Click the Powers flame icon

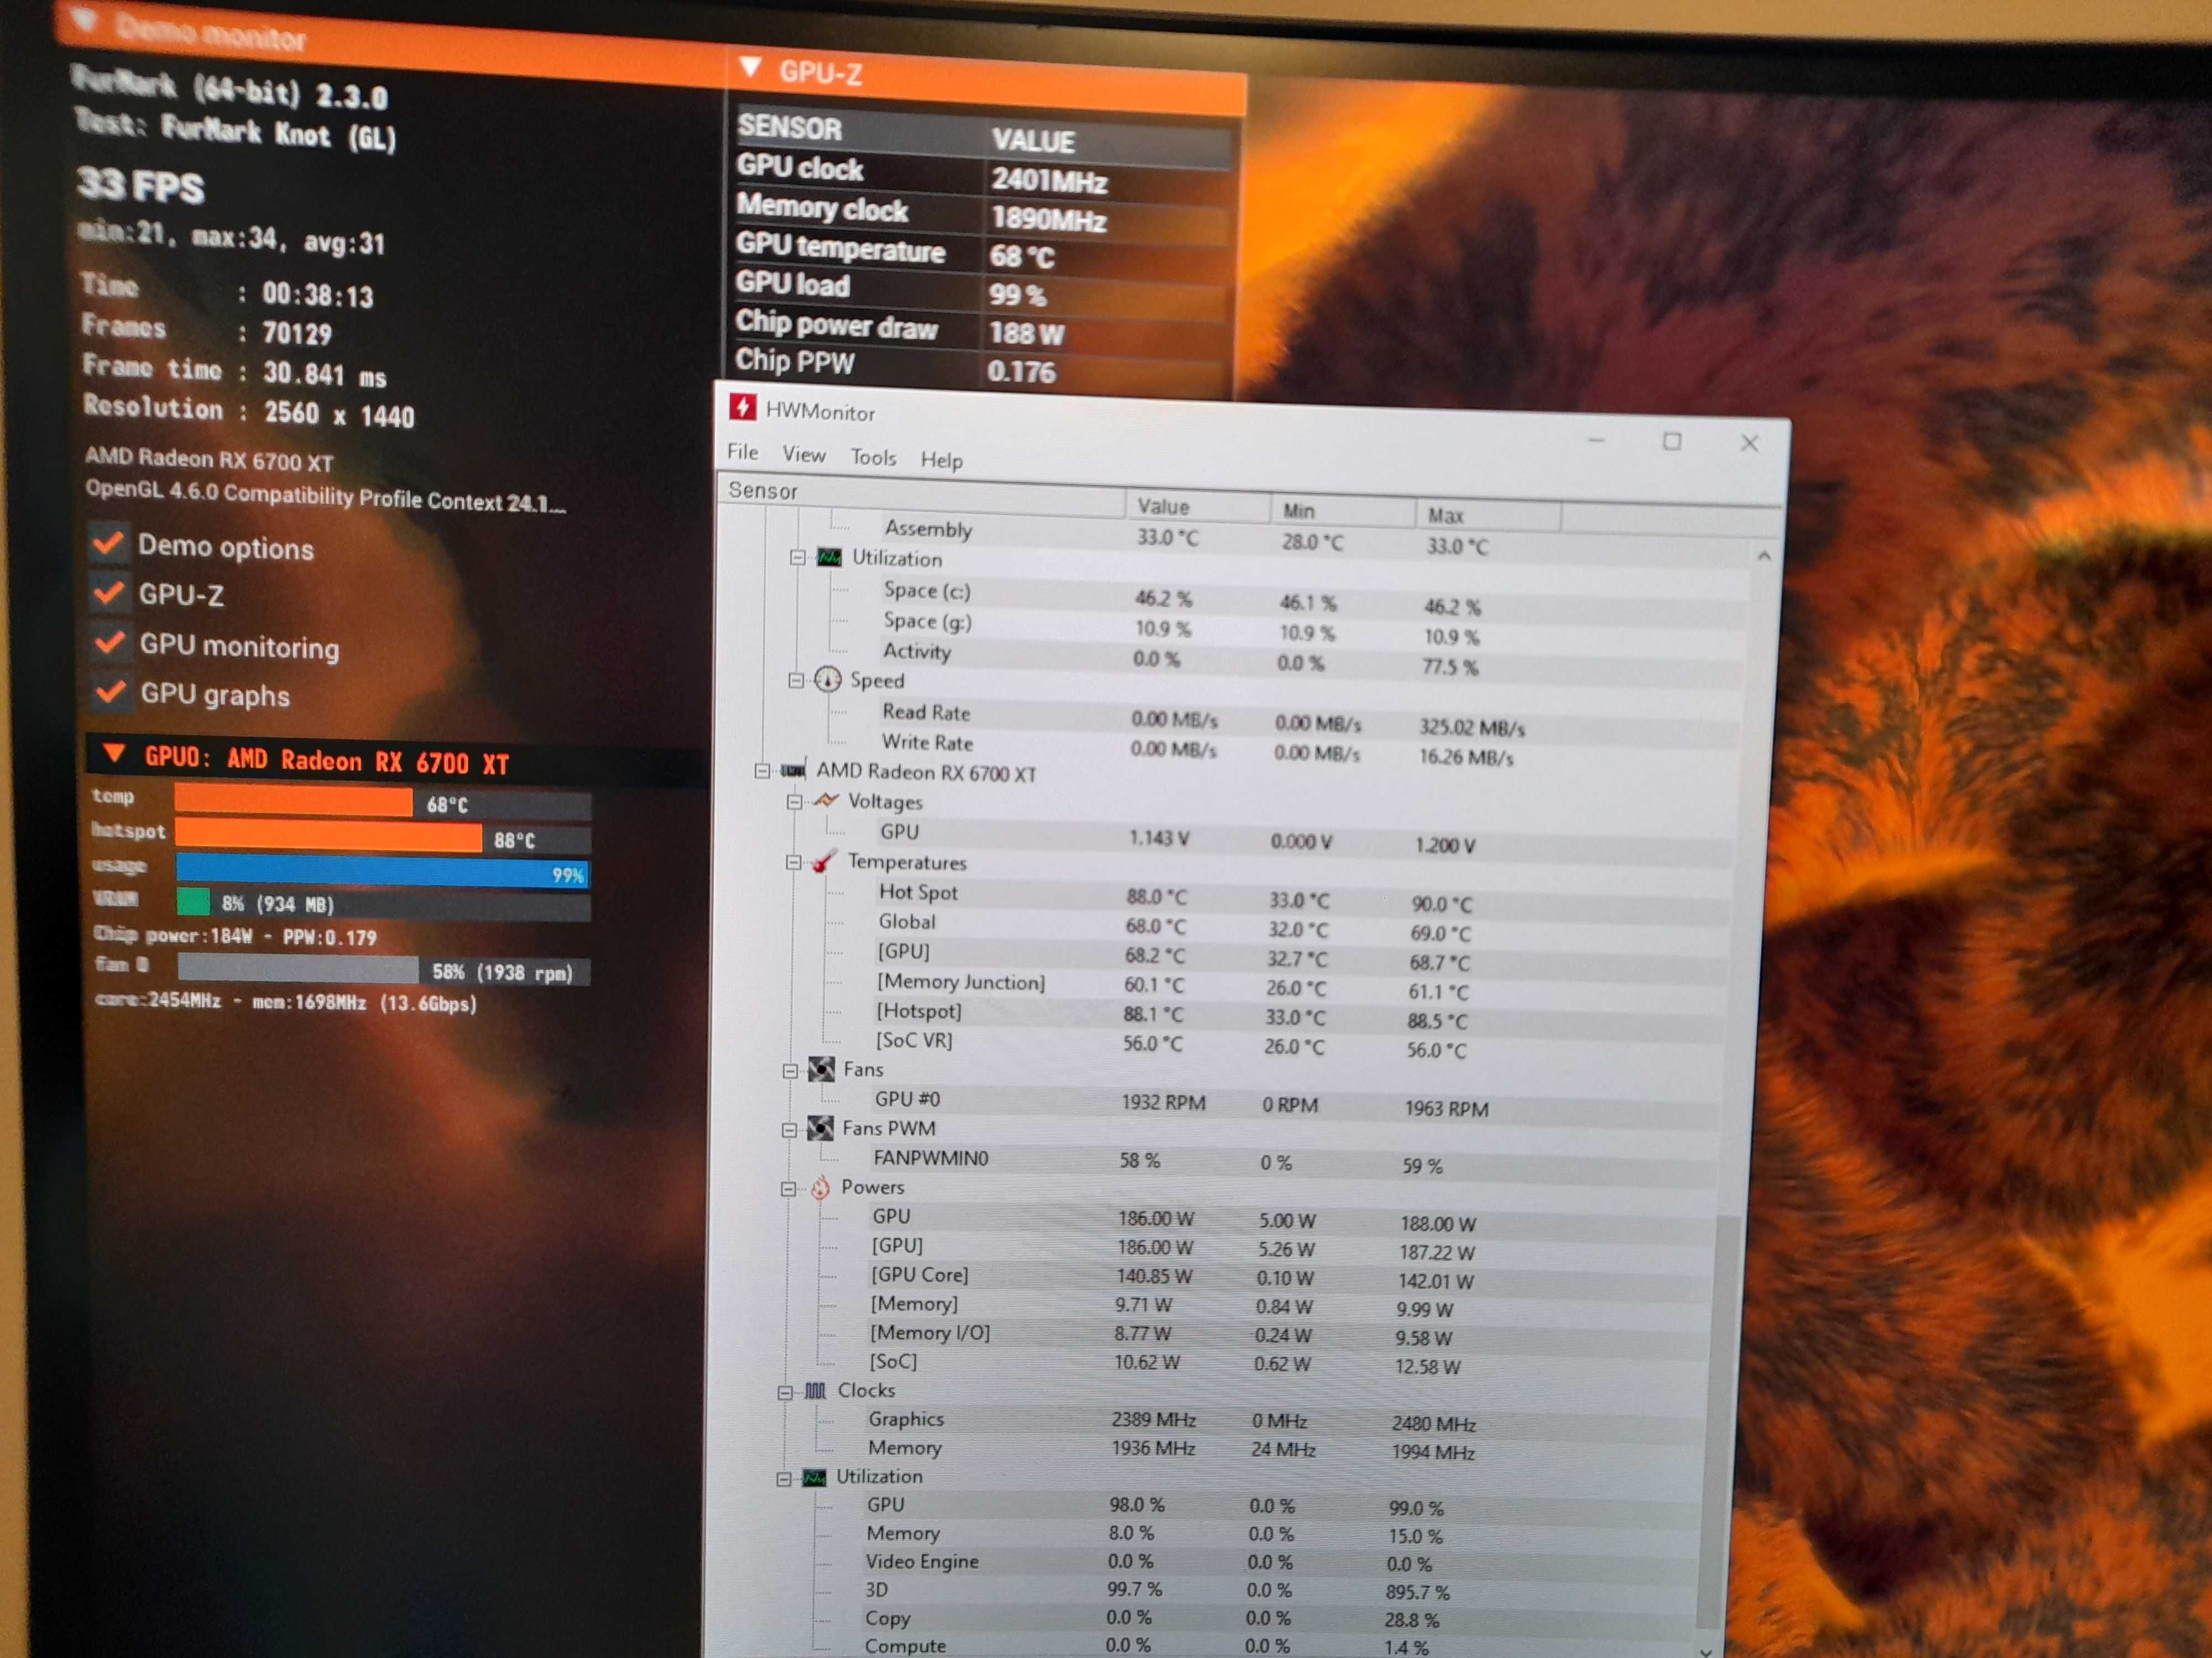pos(820,1187)
